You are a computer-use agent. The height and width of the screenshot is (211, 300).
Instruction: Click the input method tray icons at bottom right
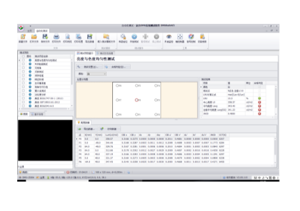click(266, 178)
